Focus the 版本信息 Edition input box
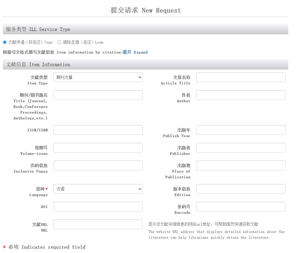The image size is (296, 253). pyautogui.click(x=241, y=189)
